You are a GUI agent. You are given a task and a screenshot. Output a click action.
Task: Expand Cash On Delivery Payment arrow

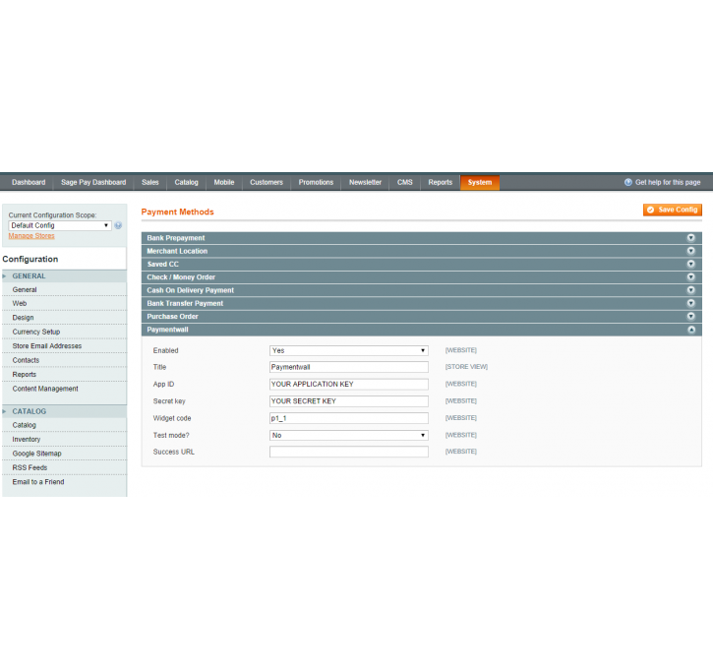690,290
